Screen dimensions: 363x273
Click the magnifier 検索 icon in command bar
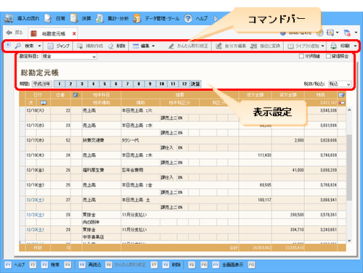click(x=17, y=46)
